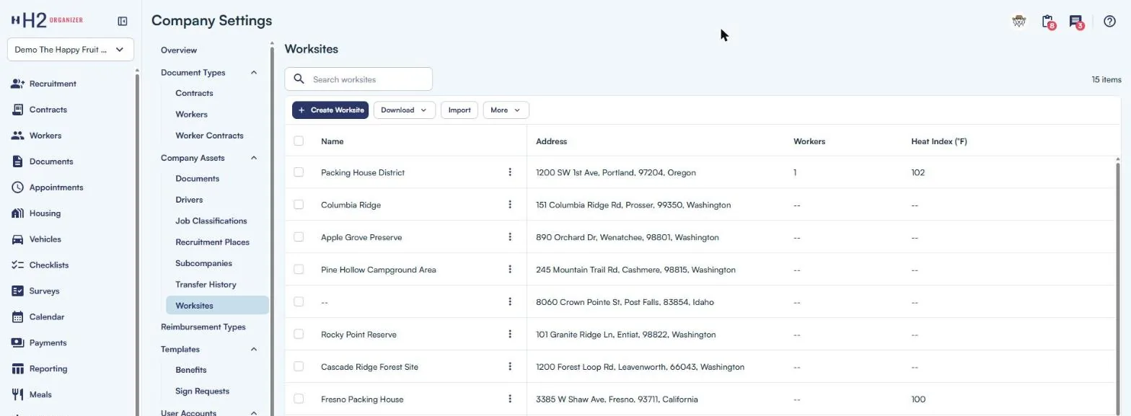The width and height of the screenshot is (1131, 416).
Task: Check the Fresno Packing House row
Action: click(299, 399)
